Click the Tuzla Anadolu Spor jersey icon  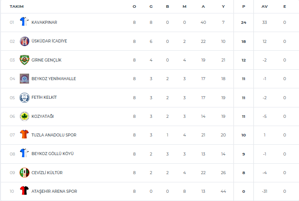click(x=24, y=135)
